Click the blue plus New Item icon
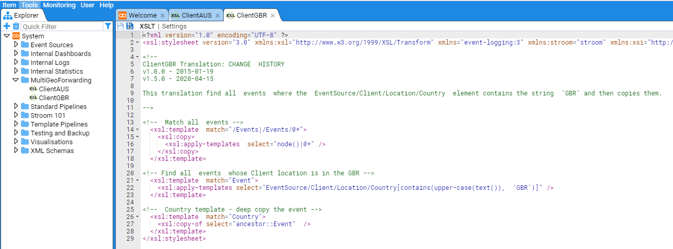This screenshot has width=673, height=249. (7, 26)
